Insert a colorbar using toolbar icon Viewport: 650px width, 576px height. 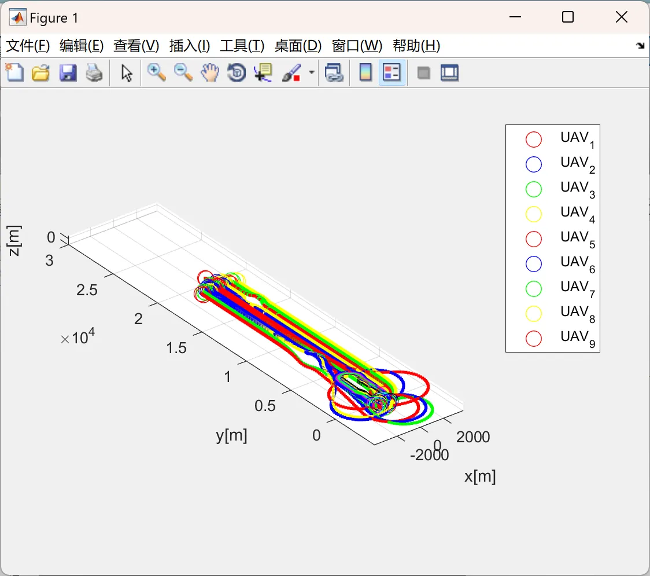[365, 73]
